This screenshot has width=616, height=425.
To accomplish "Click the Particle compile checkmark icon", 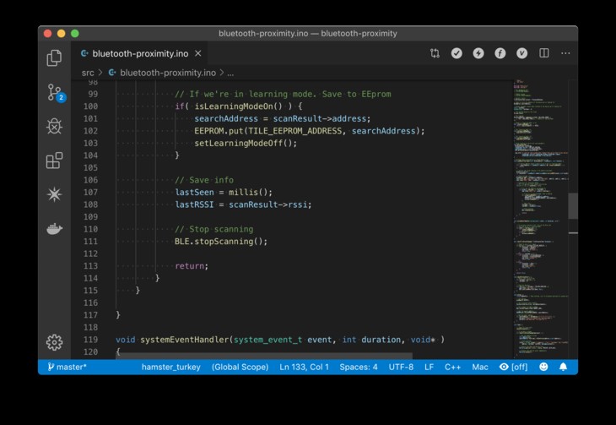I will 457,53.
